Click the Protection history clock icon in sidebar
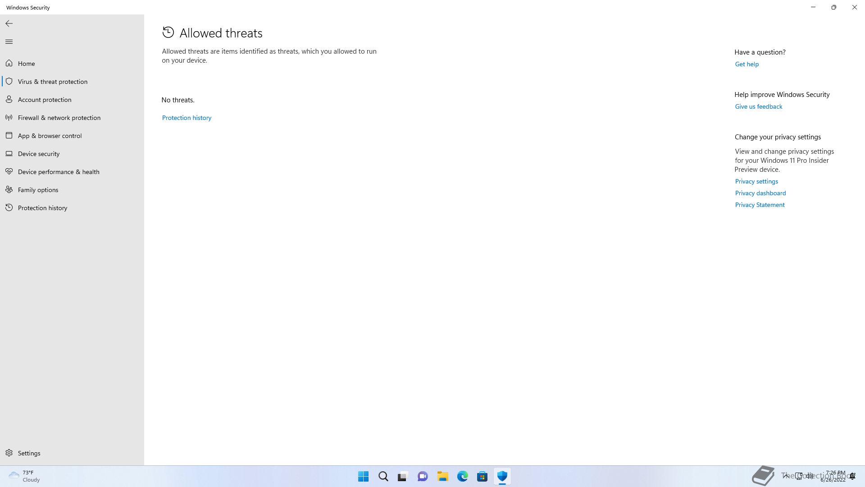Screen dimensions: 865x487 [9, 207]
